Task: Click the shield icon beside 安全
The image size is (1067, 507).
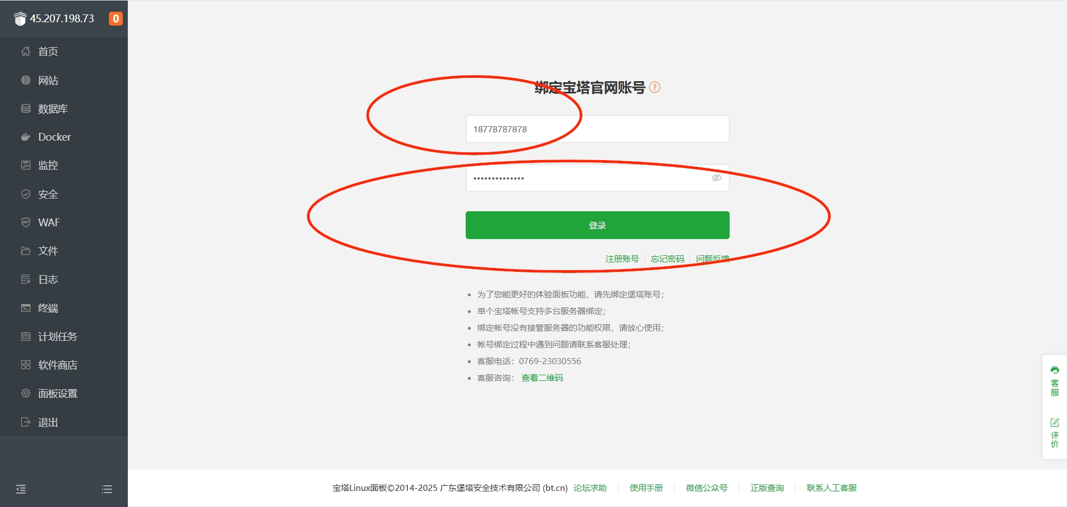Action: point(26,194)
